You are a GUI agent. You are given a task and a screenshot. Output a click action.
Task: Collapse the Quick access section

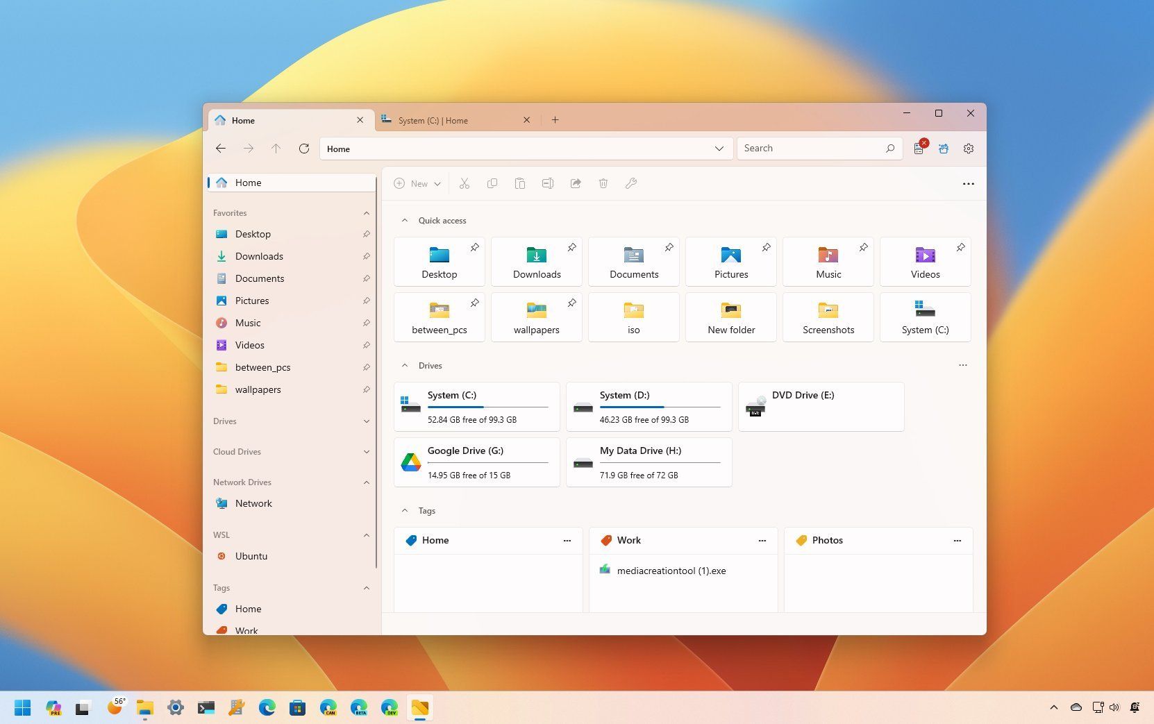point(405,220)
